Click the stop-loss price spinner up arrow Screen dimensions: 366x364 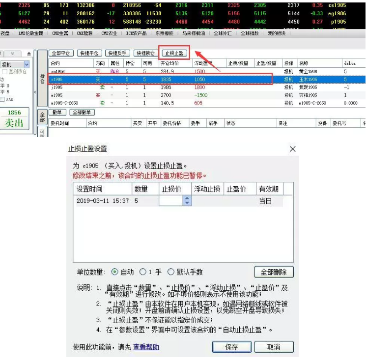pos(187,198)
